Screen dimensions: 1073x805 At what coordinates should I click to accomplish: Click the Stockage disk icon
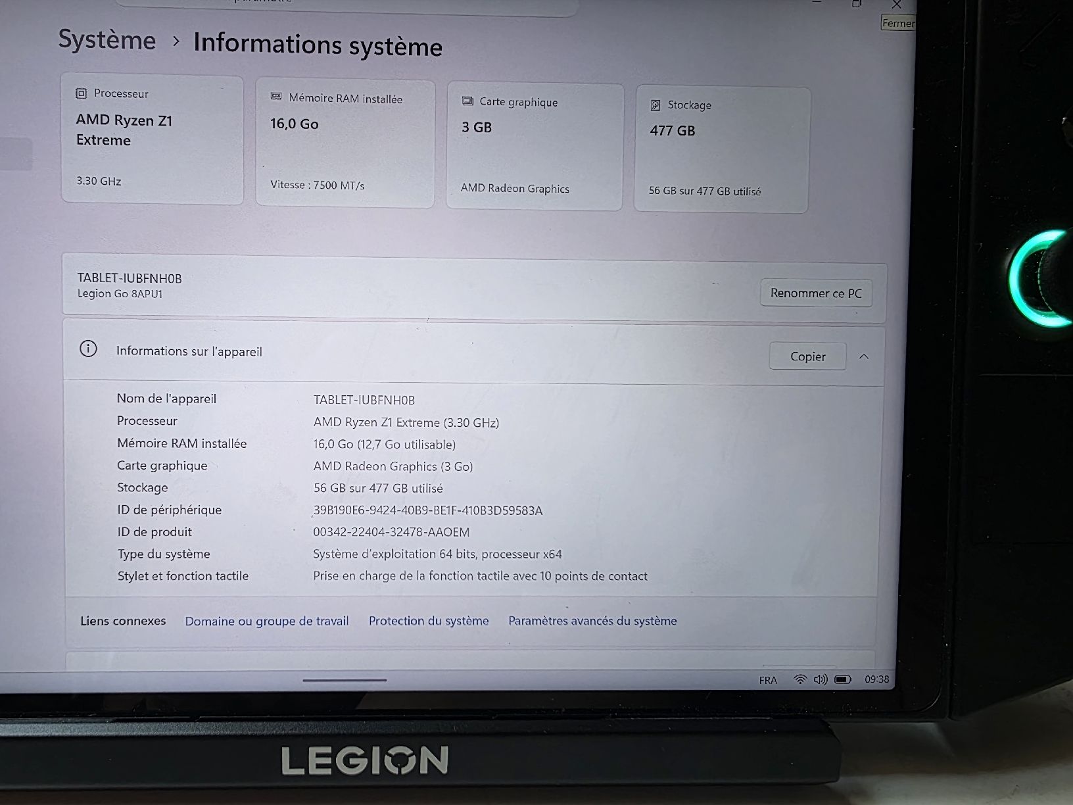point(656,105)
